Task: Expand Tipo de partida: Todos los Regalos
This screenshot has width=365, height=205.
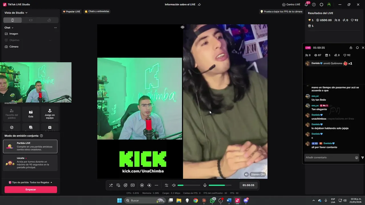Action: pyautogui.click(x=30, y=182)
